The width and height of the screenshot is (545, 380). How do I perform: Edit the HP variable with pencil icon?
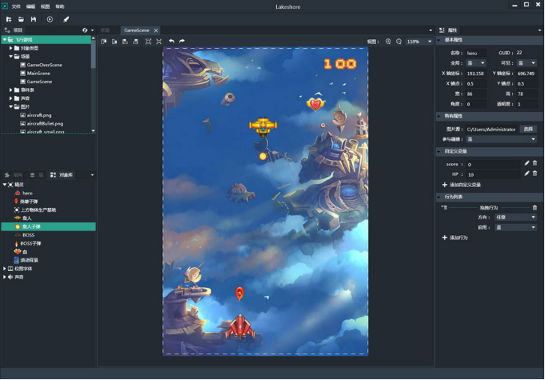click(527, 173)
